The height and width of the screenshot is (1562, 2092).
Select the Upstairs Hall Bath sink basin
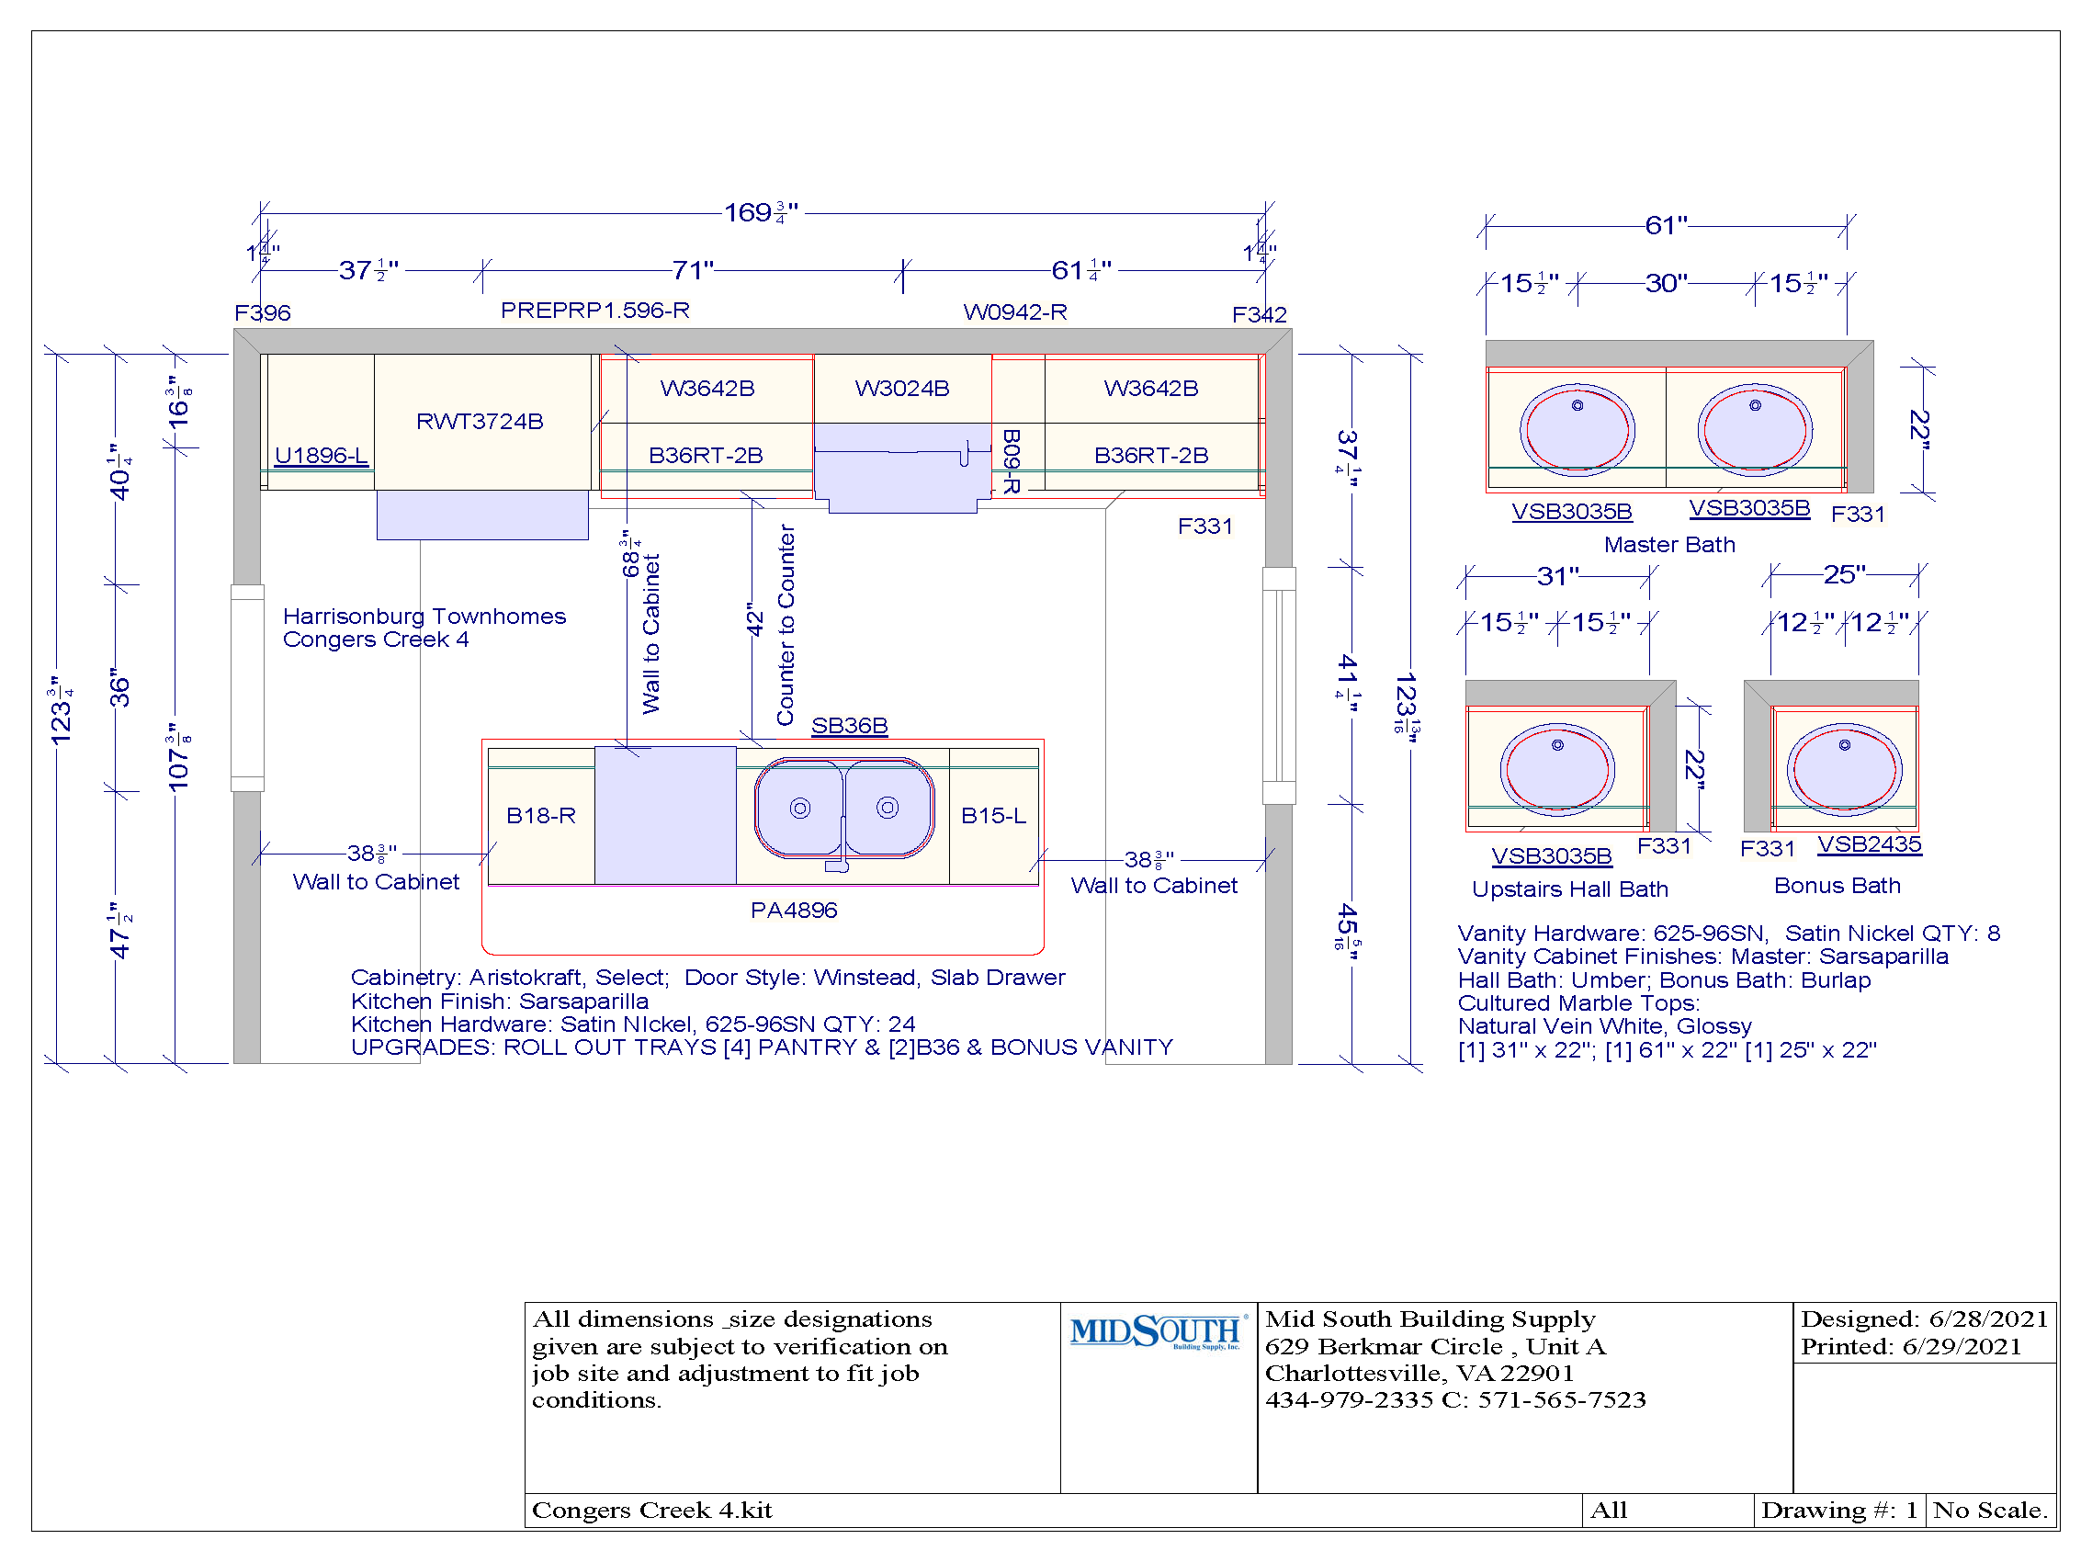pos(1556,770)
